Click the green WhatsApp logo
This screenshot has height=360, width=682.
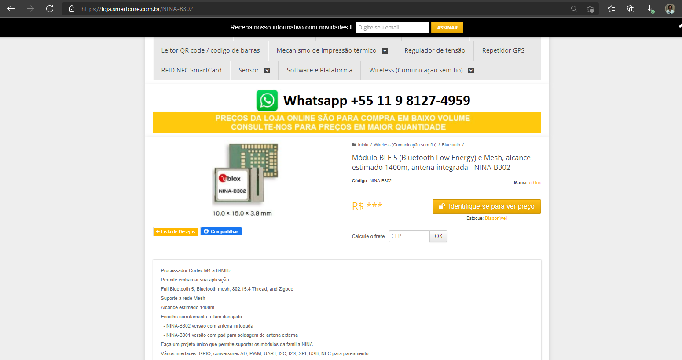267,100
